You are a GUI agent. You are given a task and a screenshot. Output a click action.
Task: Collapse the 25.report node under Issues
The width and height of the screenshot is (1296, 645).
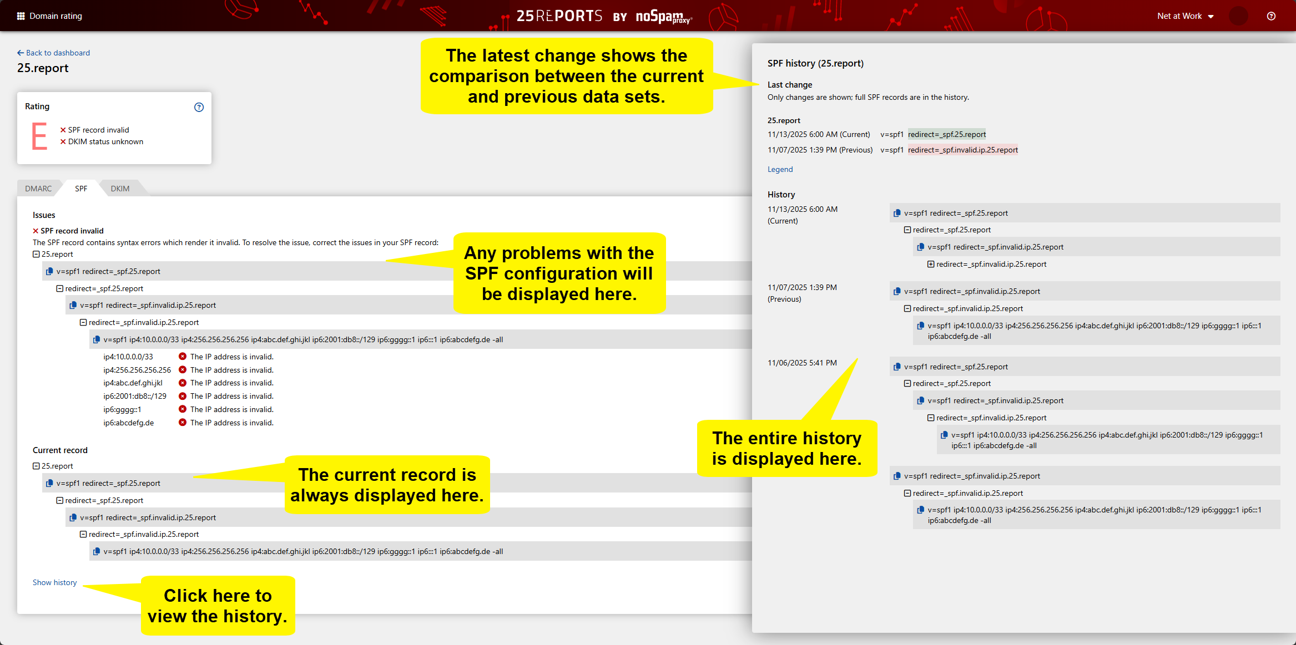click(36, 254)
